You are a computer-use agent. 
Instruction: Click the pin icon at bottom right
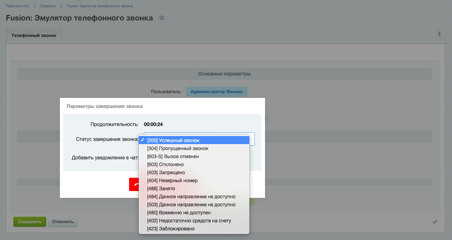point(434,222)
